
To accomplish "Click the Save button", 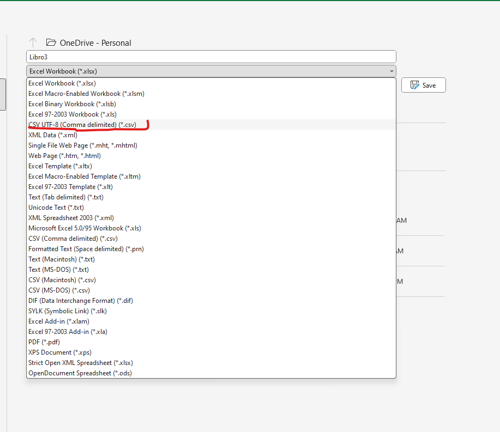I will 424,85.
